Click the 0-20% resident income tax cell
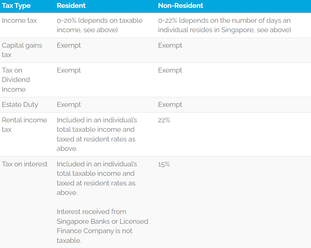 pos(100,25)
